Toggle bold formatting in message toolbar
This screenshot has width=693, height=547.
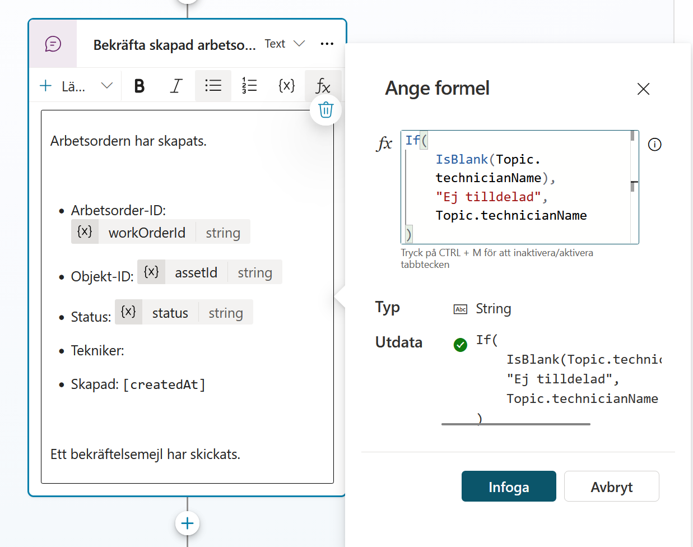click(x=139, y=86)
